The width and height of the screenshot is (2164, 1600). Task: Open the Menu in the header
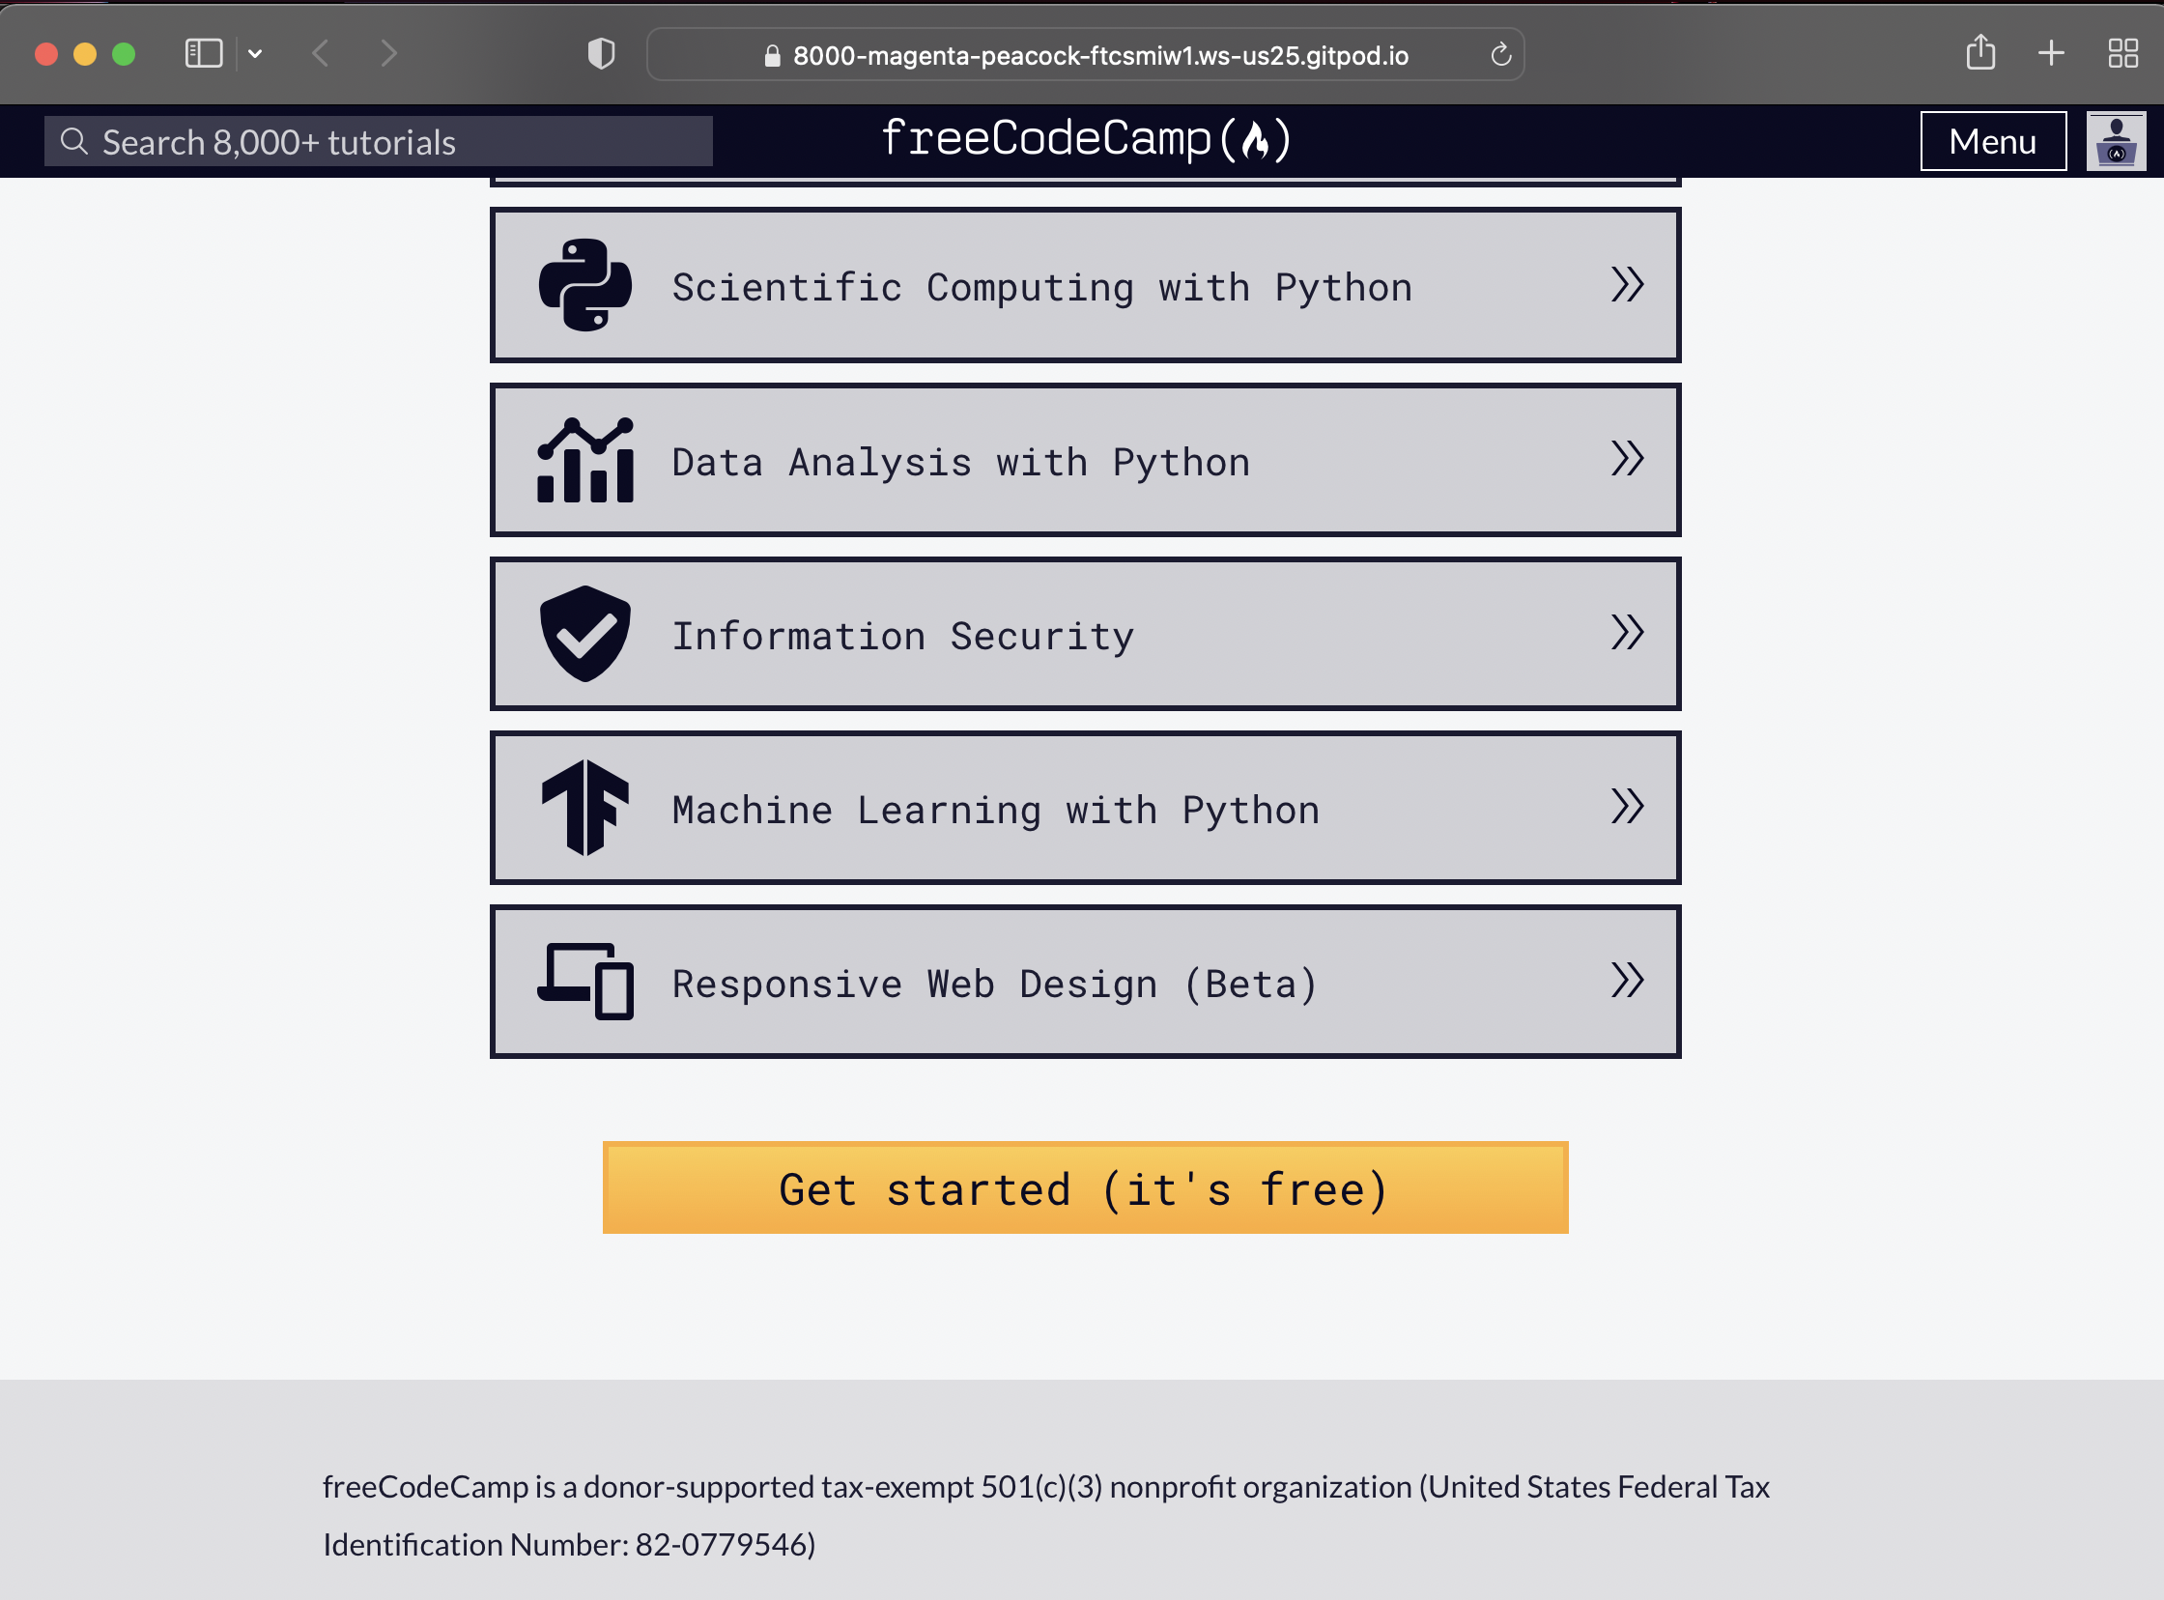pos(1992,140)
